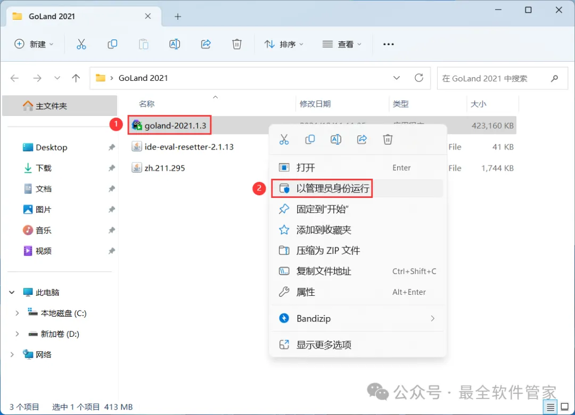Switch to large thumbnails view in status bar
575x415 pixels.
coord(565,407)
